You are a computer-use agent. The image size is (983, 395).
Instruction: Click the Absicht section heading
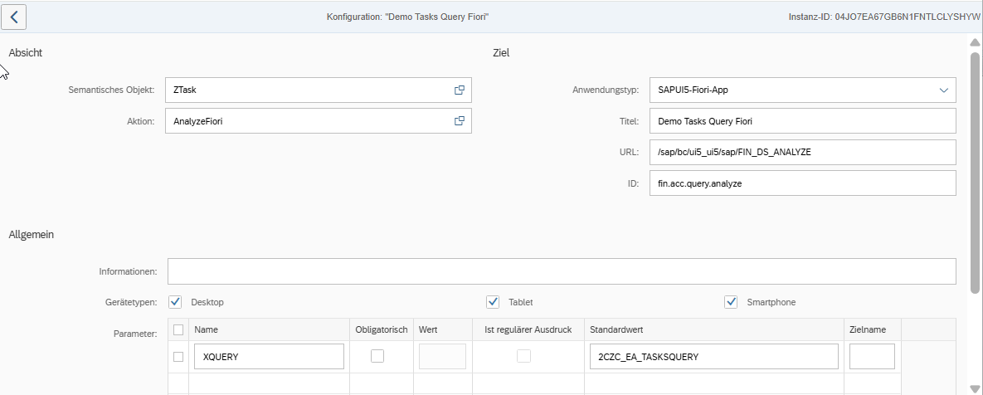tap(26, 53)
